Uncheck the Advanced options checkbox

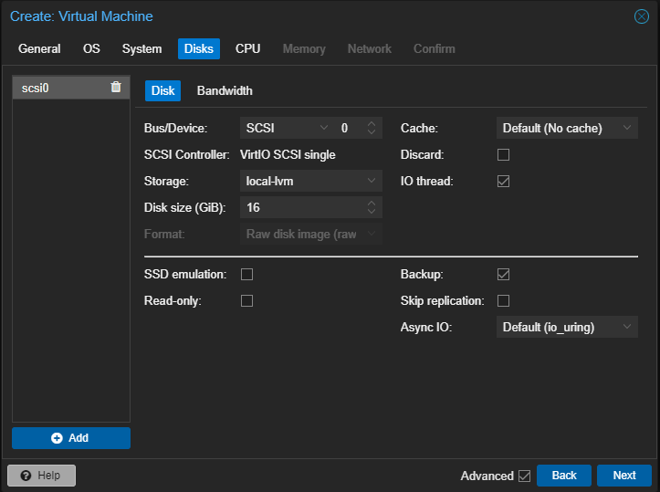coord(524,476)
